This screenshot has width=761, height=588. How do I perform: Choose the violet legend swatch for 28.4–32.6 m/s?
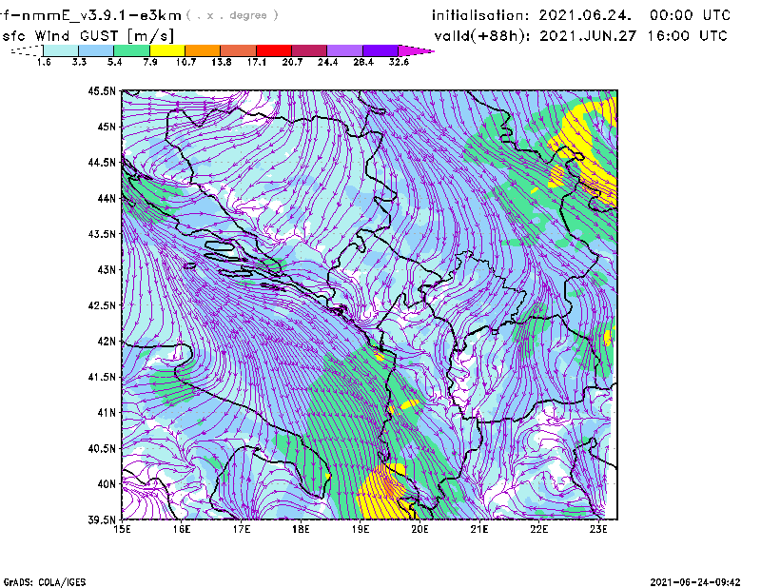point(379,49)
